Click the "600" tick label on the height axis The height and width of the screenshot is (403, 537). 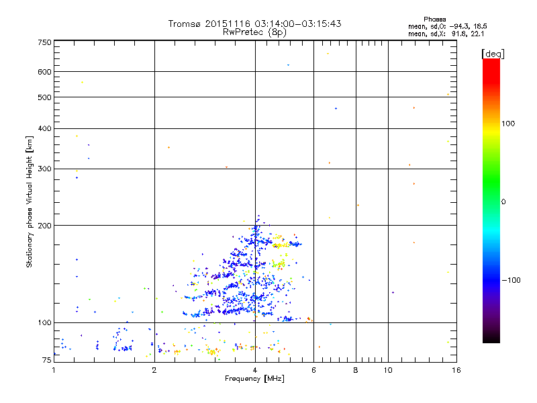[44, 72]
